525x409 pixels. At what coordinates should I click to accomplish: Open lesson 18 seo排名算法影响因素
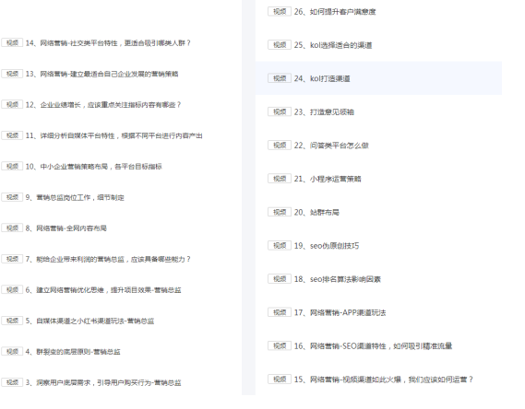click(337, 279)
